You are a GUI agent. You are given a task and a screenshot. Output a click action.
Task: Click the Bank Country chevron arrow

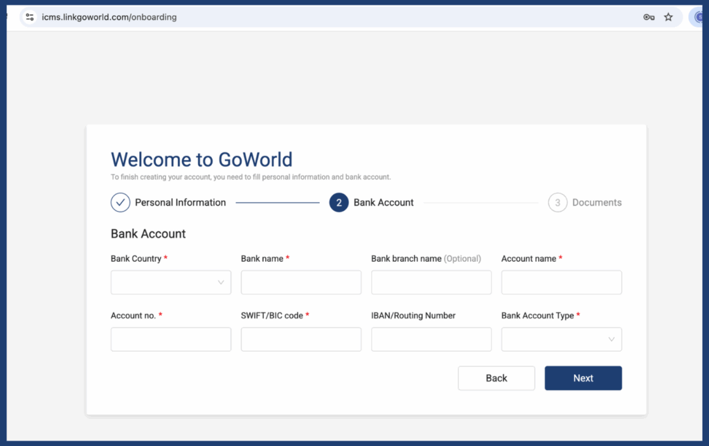[221, 283]
